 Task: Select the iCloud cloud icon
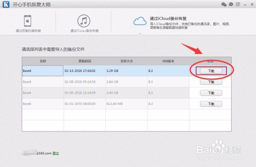tap(140, 21)
